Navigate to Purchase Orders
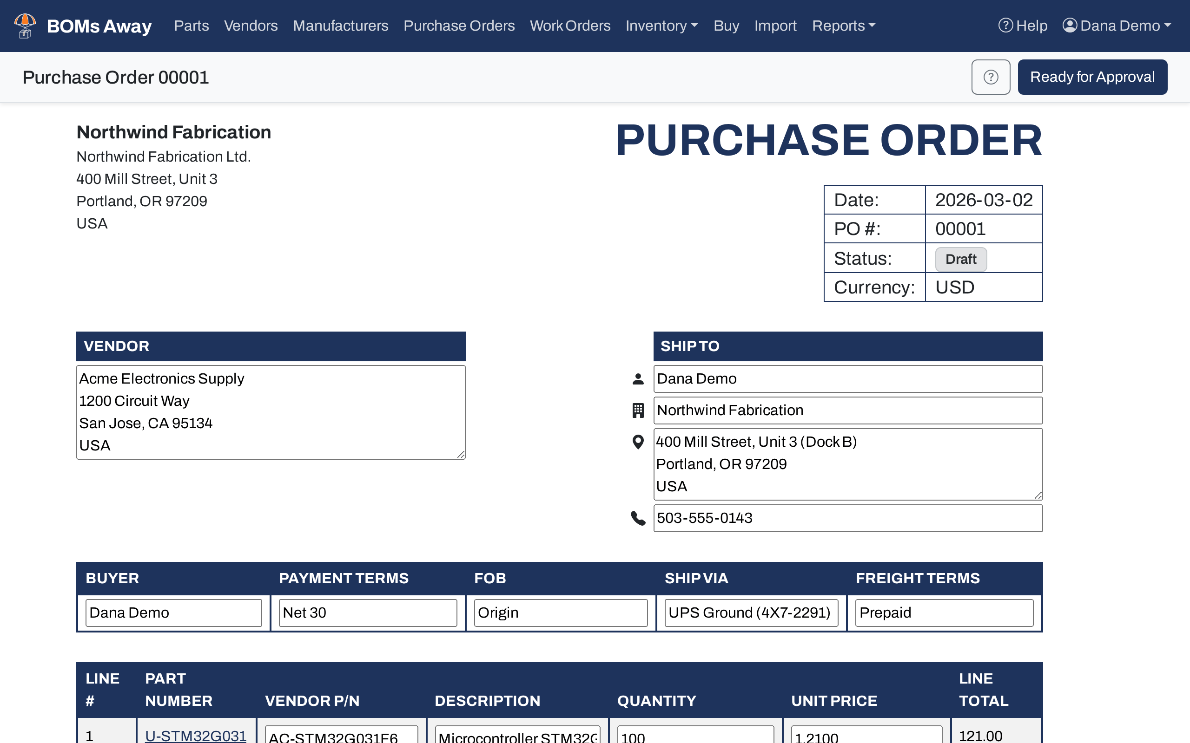This screenshot has height=743, width=1190. tap(459, 26)
